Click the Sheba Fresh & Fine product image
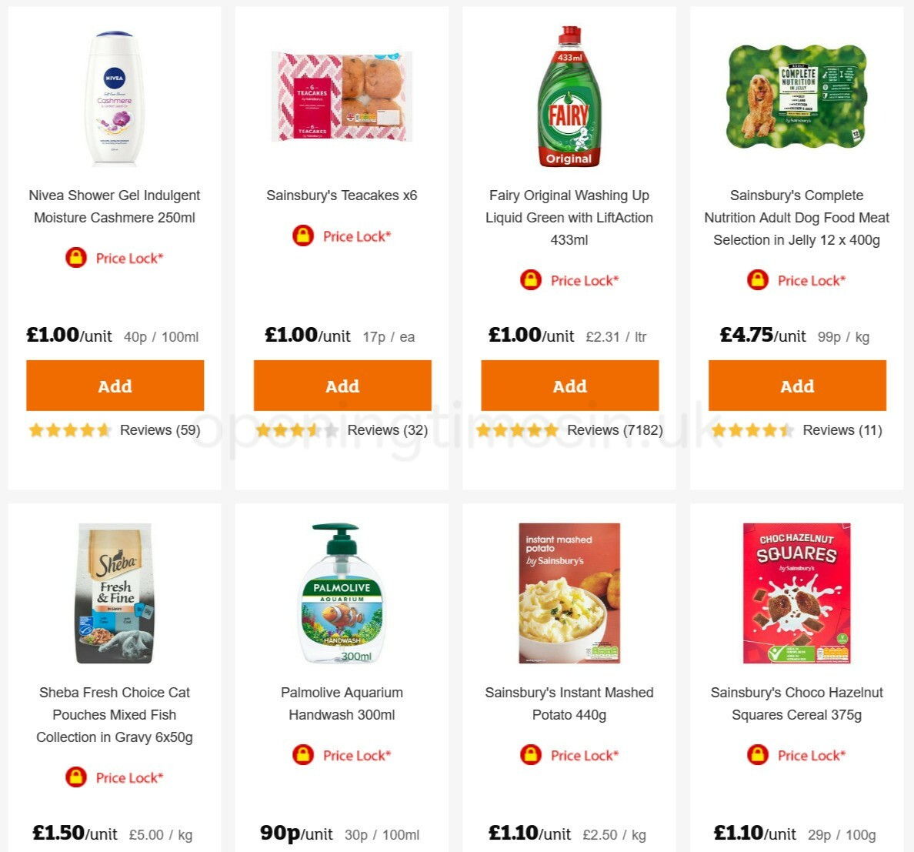Screen dimensions: 914x852 pyautogui.click(x=115, y=591)
